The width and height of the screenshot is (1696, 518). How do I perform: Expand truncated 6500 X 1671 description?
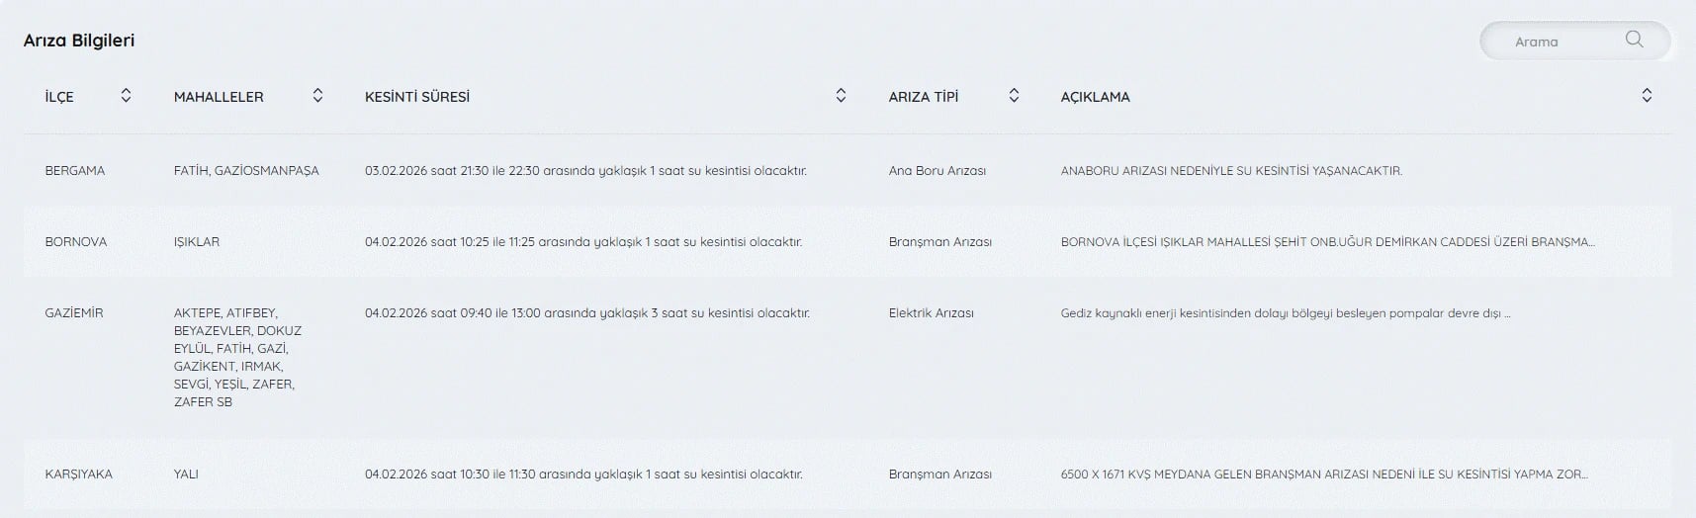[1323, 475]
